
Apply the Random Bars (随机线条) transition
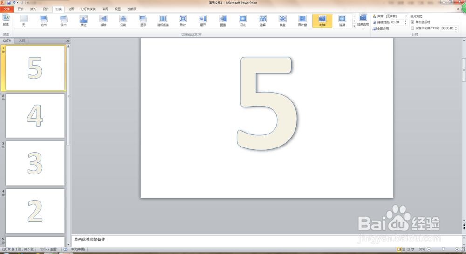click(163, 20)
